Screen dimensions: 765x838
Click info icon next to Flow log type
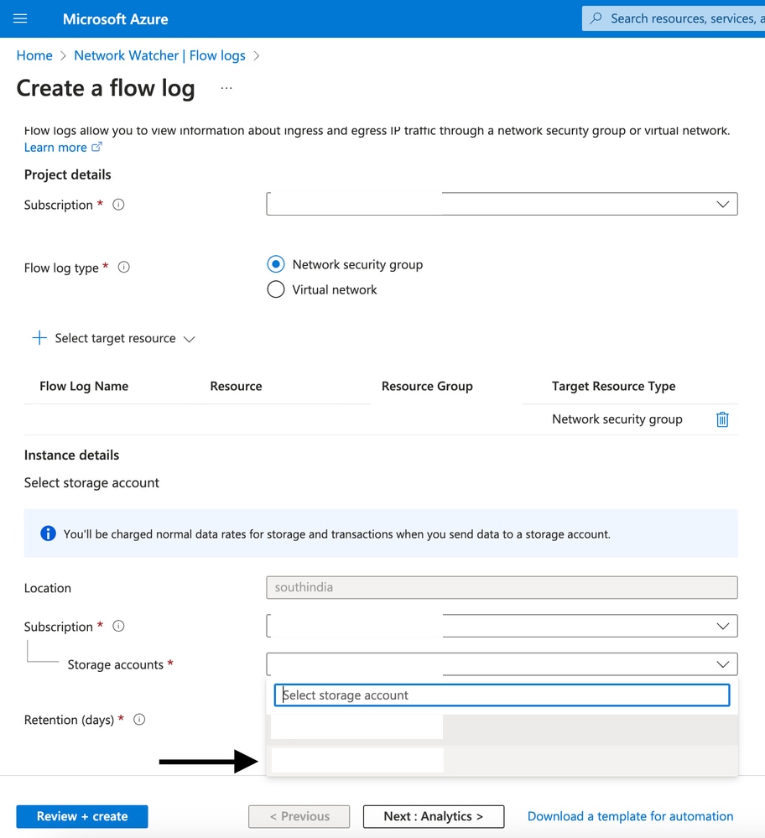click(123, 268)
